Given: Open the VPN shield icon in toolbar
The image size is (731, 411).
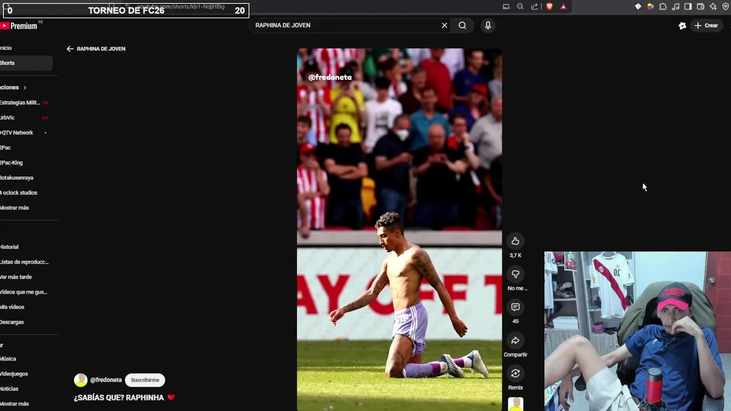Looking at the screenshot, I should (x=726, y=7).
